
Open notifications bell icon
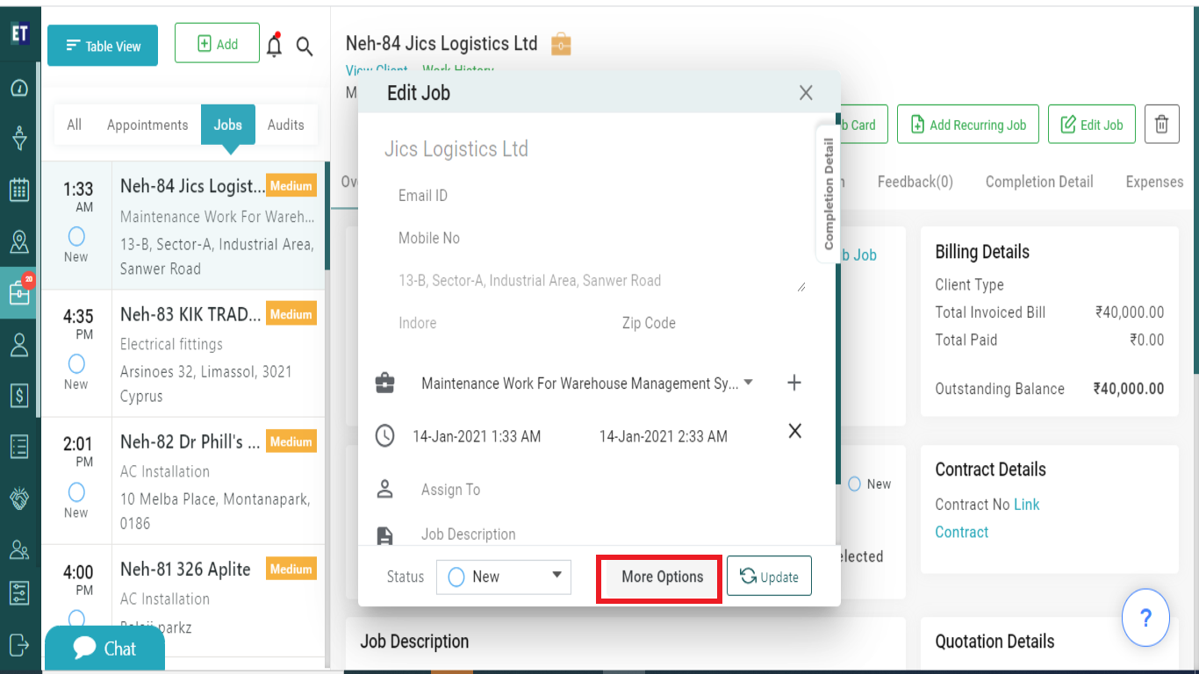click(x=275, y=45)
